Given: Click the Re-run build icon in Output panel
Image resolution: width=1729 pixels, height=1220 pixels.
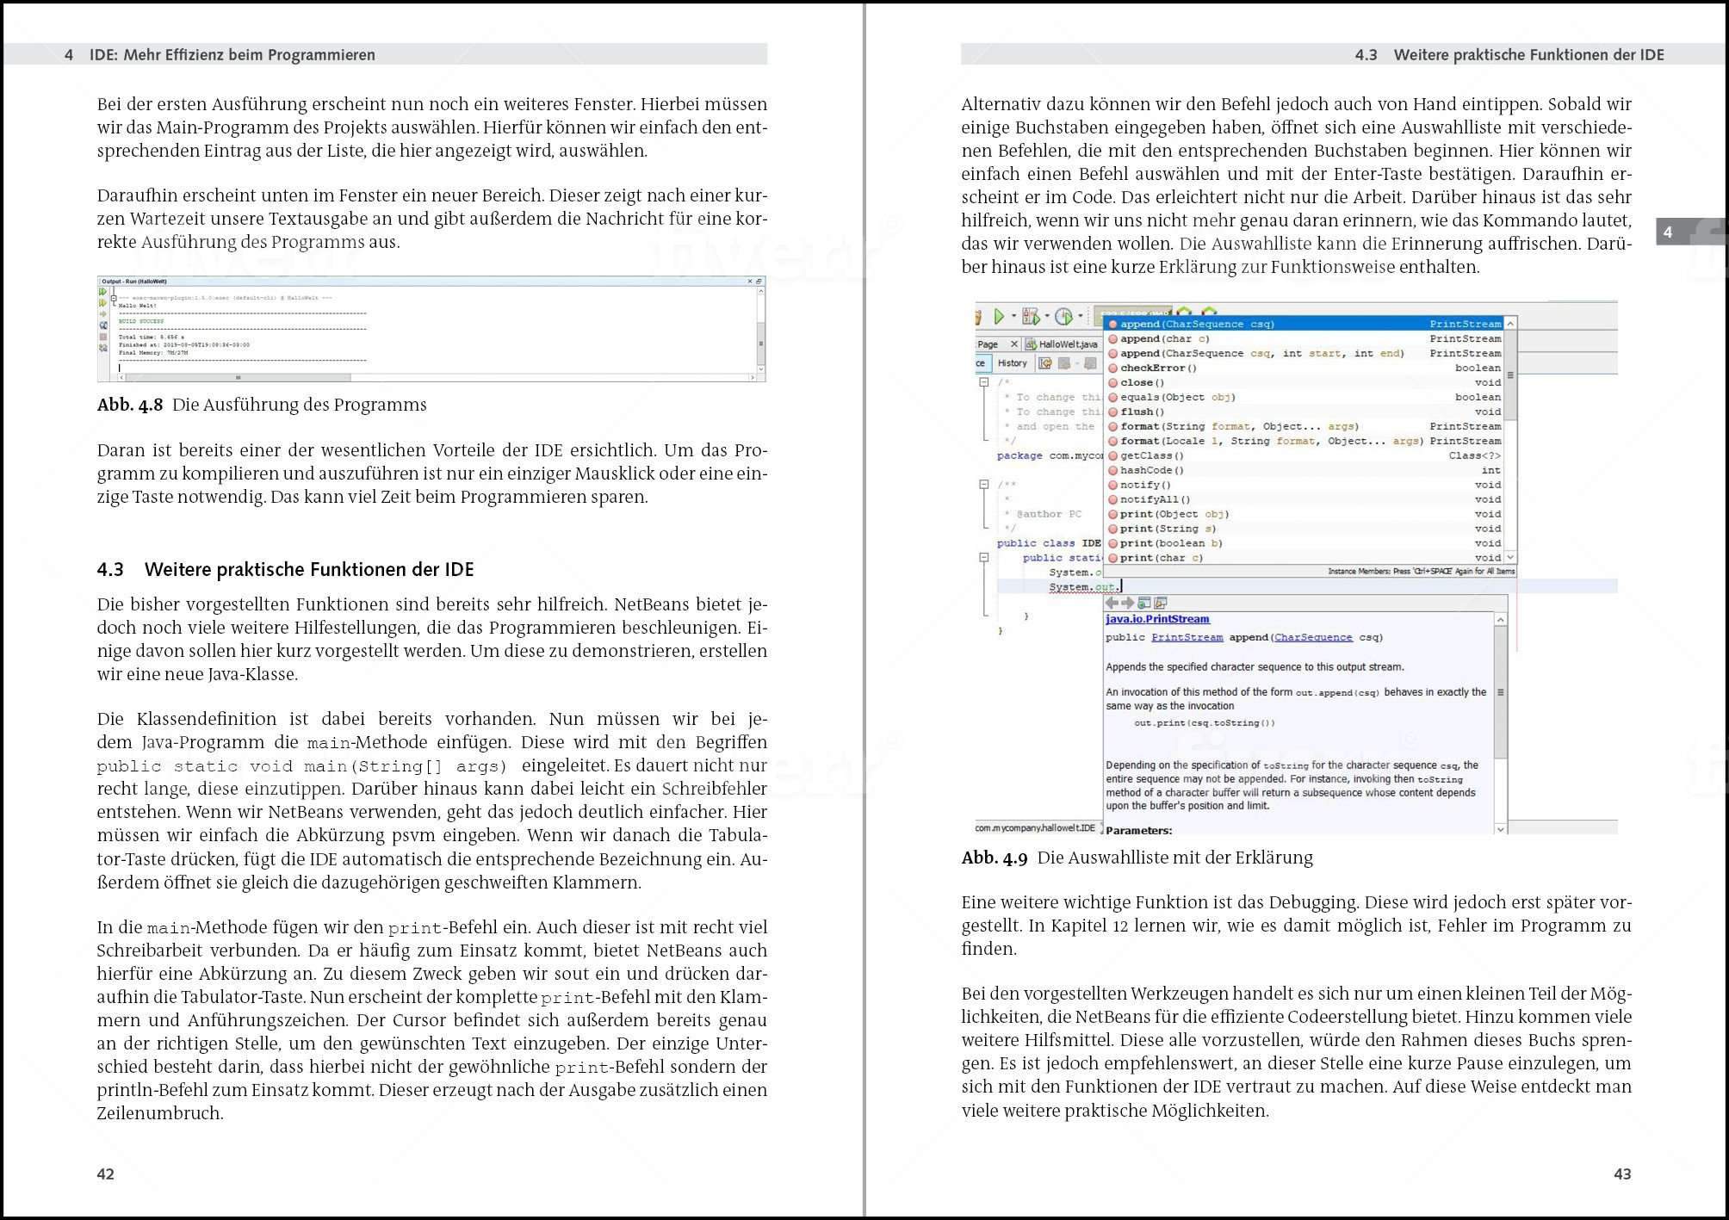Looking at the screenshot, I should (x=102, y=292).
